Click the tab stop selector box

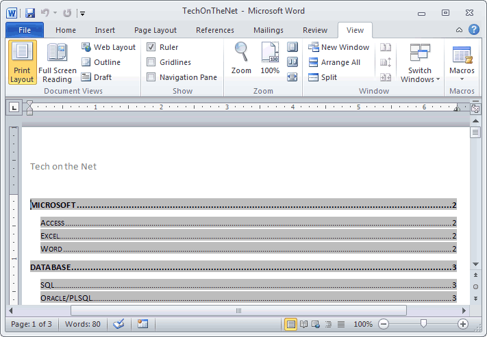(14, 107)
